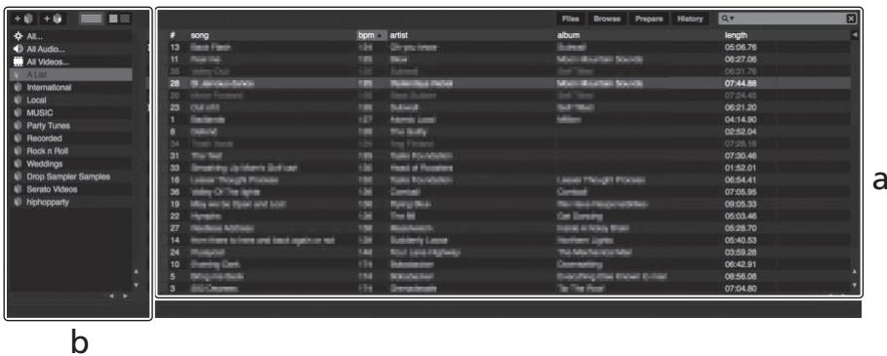Switch to simple list view icon

(x=91, y=19)
